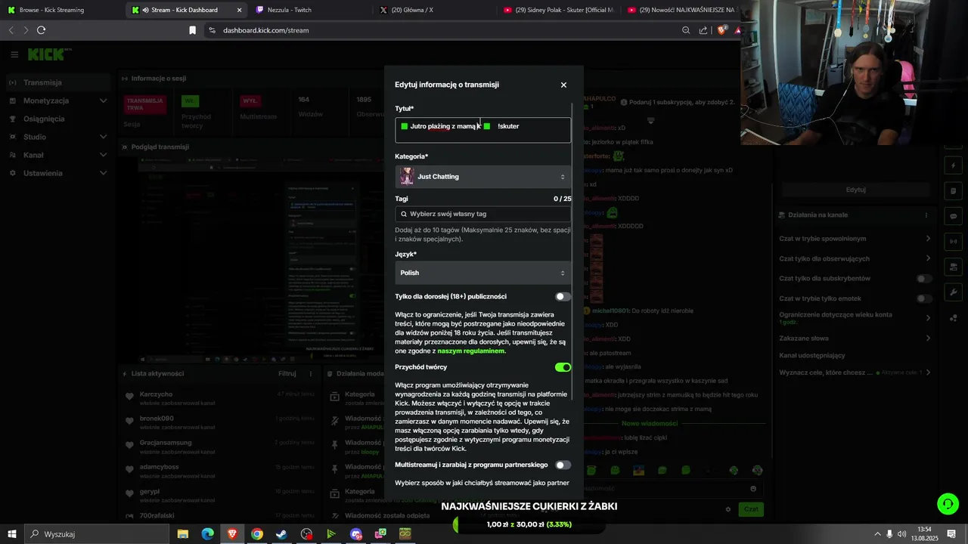
Task: Open the hamburger menu beside the Kick logo
Action: point(14,54)
